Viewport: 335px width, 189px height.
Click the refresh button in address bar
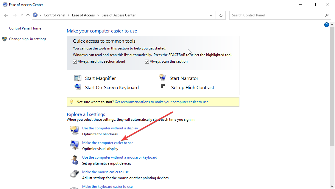221,15
